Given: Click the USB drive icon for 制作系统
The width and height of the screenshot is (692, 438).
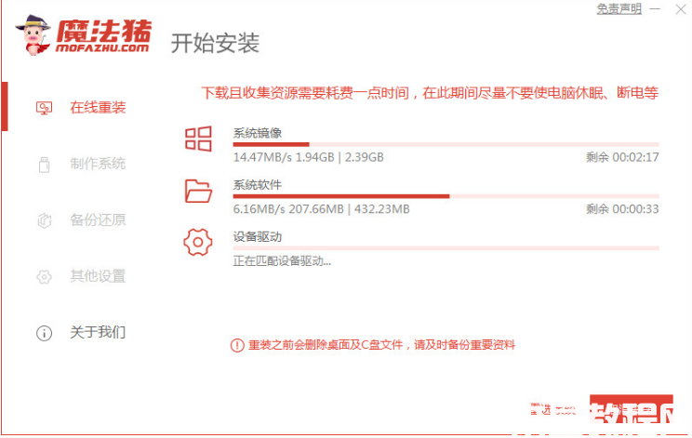Looking at the screenshot, I should tap(44, 165).
